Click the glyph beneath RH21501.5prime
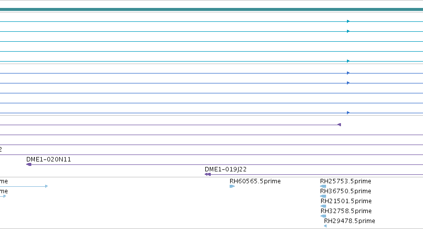Viewport: 423px width, 229px height. [x=323, y=206]
